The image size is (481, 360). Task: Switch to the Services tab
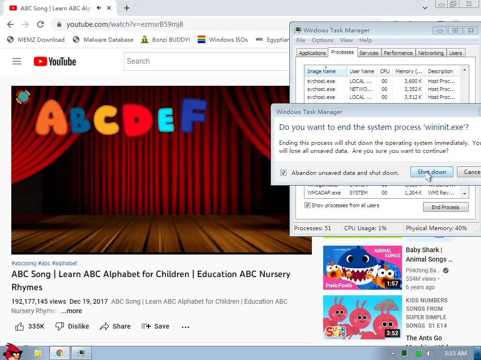[x=369, y=53]
